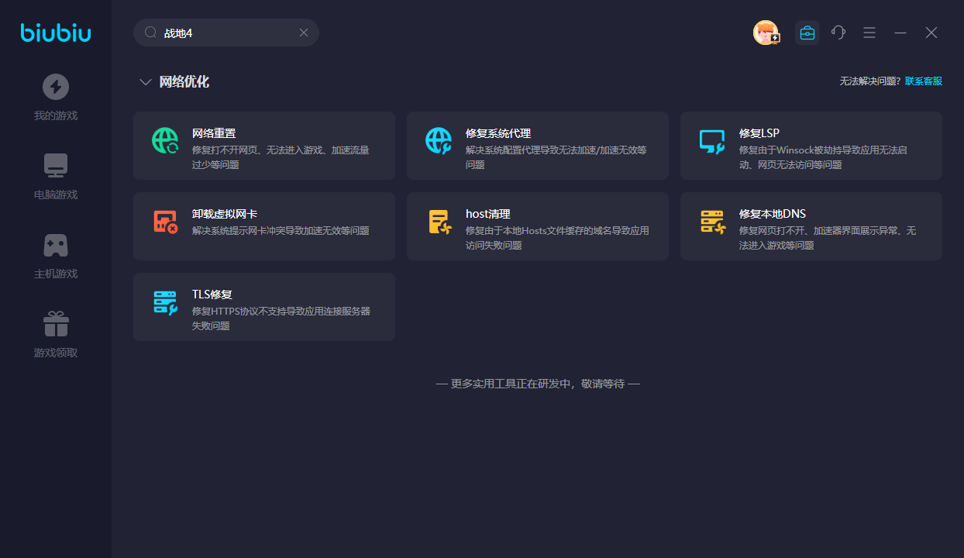This screenshot has height=558, width=964.
Task: Click the TLS修复 blue icon
Action: 165,302
